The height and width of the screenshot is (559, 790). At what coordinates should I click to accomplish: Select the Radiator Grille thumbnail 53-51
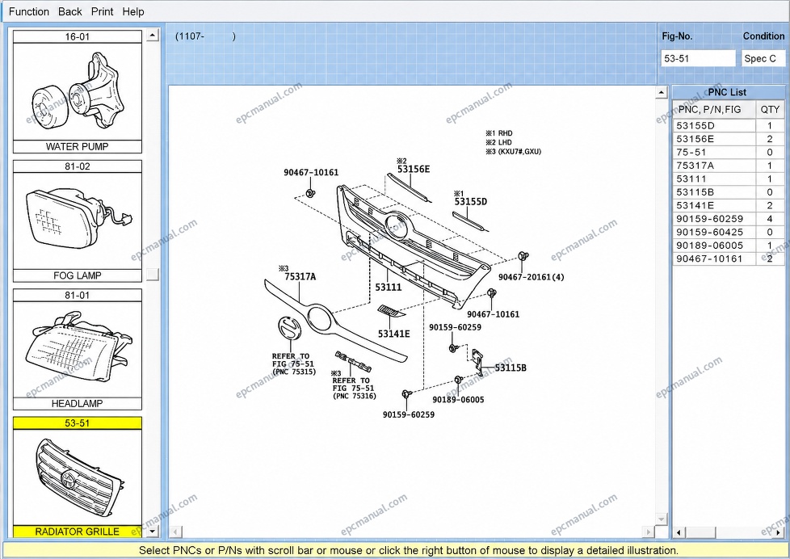coord(77,477)
